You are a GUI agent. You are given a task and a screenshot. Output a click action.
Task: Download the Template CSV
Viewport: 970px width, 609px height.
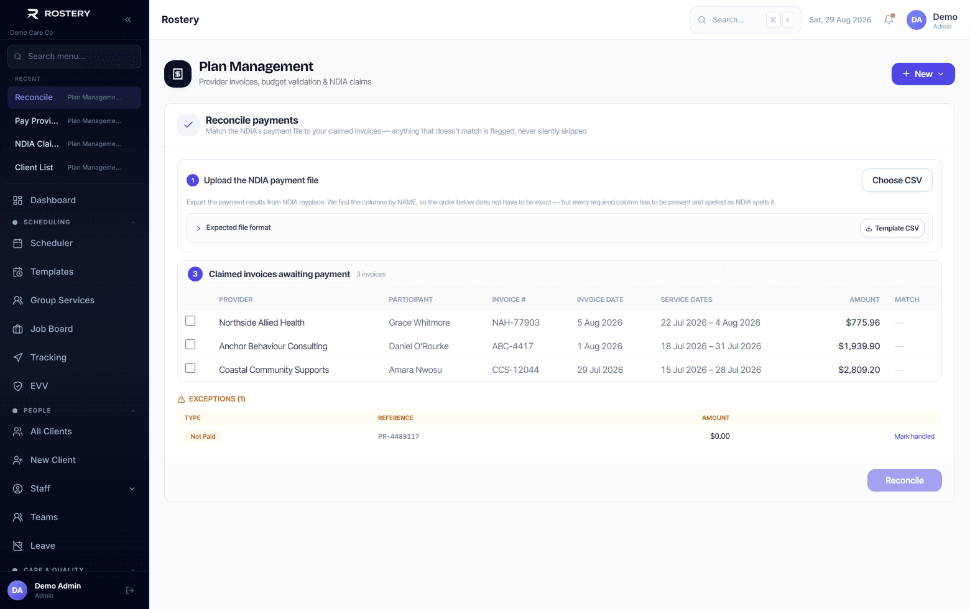(892, 228)
